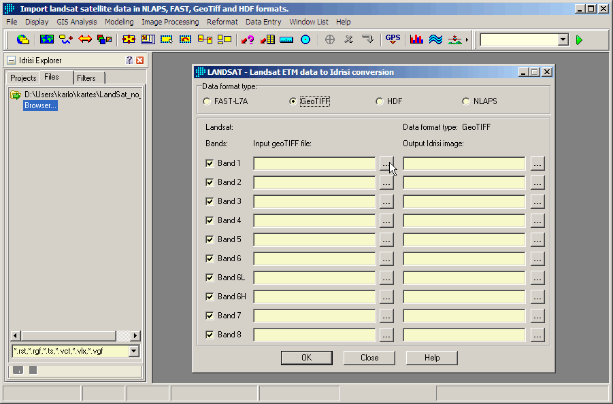Click the Explorer scrollbar right arrow
Viewport: 613px width, 404px height.
(x=135, y=335)
